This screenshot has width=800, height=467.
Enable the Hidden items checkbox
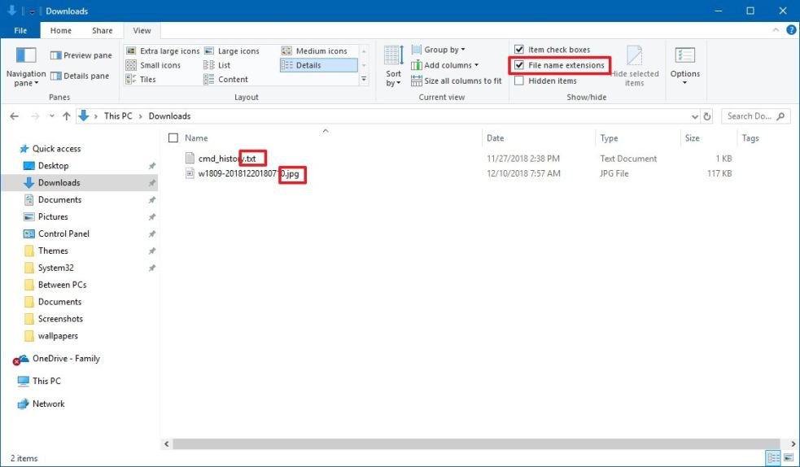tap(519, 81)
